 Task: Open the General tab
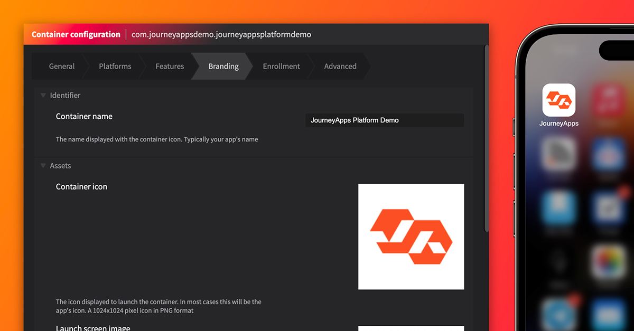click(61, 67)
